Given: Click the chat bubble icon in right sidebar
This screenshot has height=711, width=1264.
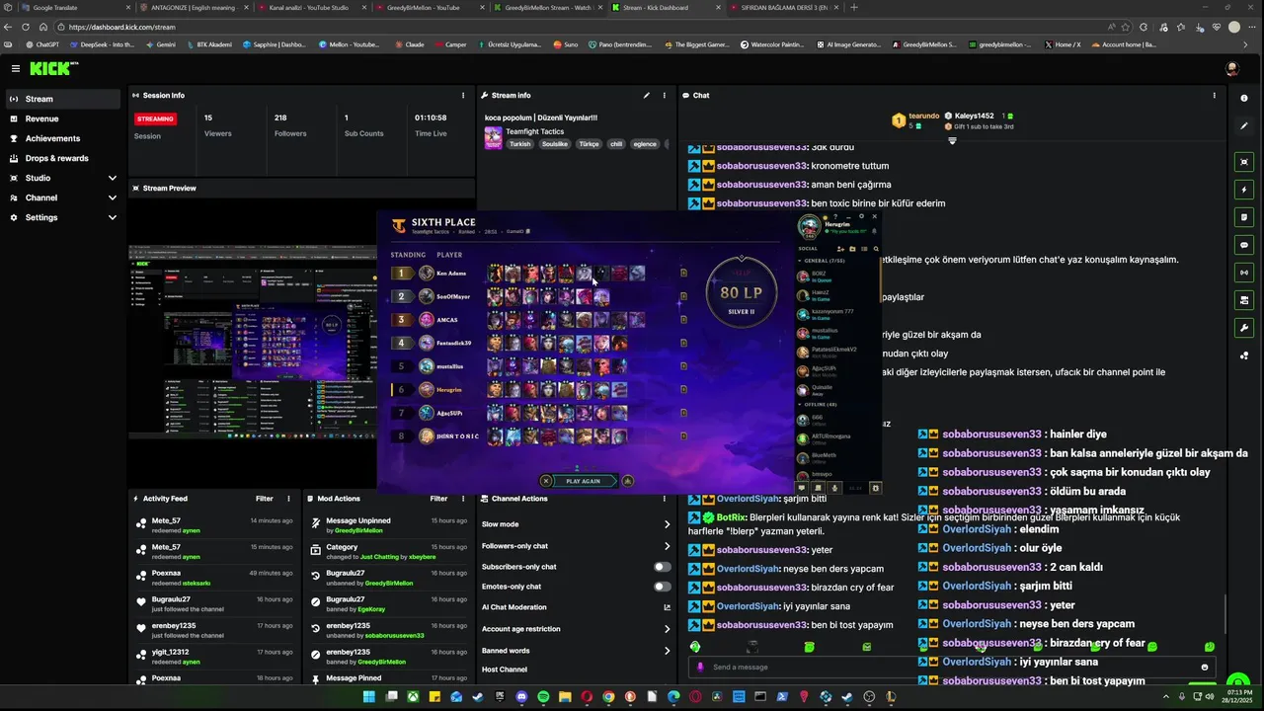Looking at the screenshot, I should pyautogui.click(x=1243, y=245).
